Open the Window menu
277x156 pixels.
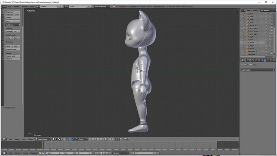click(x=25, y=6)
